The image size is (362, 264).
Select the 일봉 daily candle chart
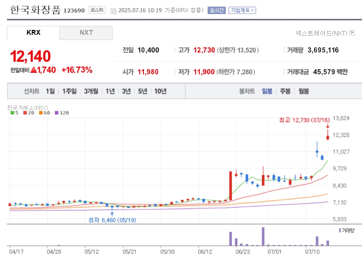click(267, 91)
